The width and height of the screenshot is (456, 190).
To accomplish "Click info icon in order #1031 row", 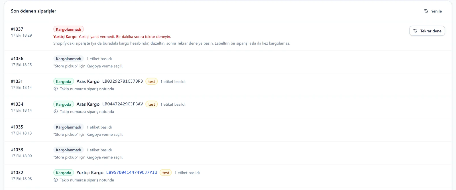I will [x=56, y=89].
